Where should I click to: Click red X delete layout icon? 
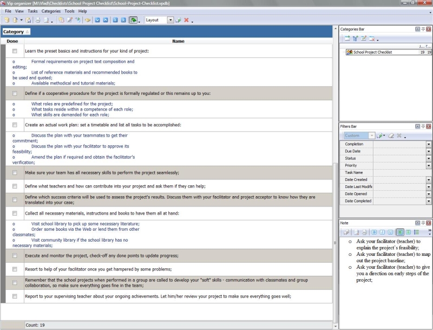pyautogui.click(x=186, y=20)
